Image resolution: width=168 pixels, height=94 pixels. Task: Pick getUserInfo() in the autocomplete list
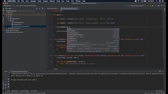coord(93,33)
